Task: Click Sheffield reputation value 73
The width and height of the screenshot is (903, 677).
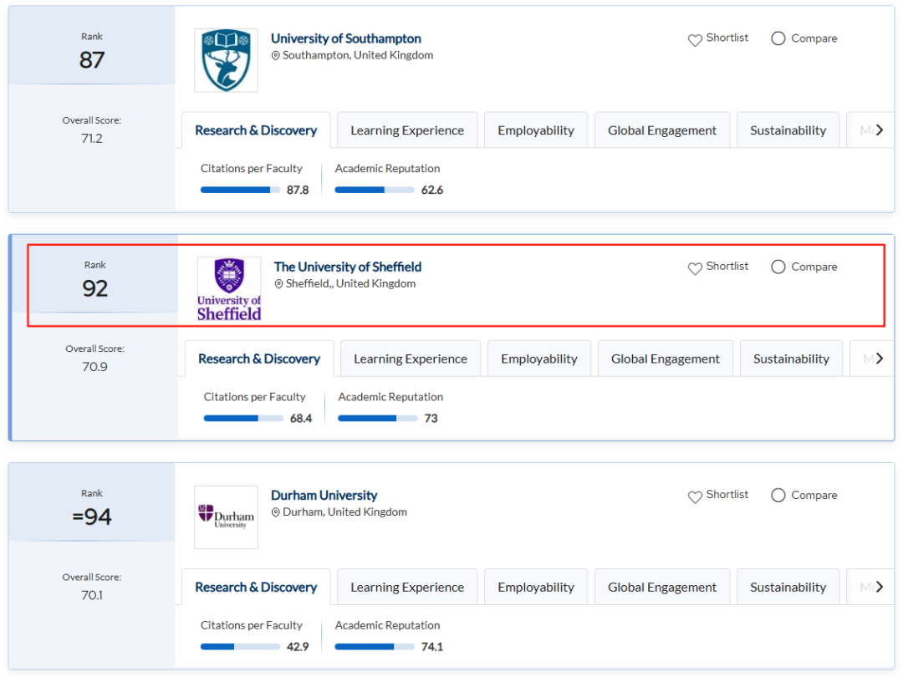Action: tap(431, 419)
